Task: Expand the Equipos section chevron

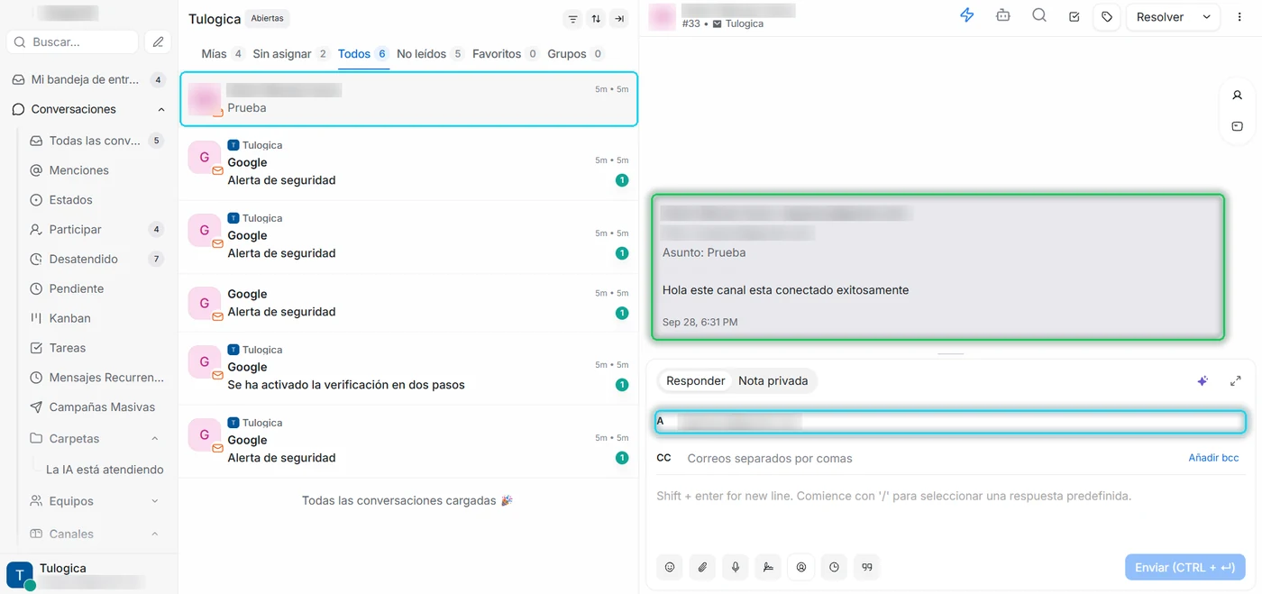Action: pyautogui.click(x=155, y=501)
